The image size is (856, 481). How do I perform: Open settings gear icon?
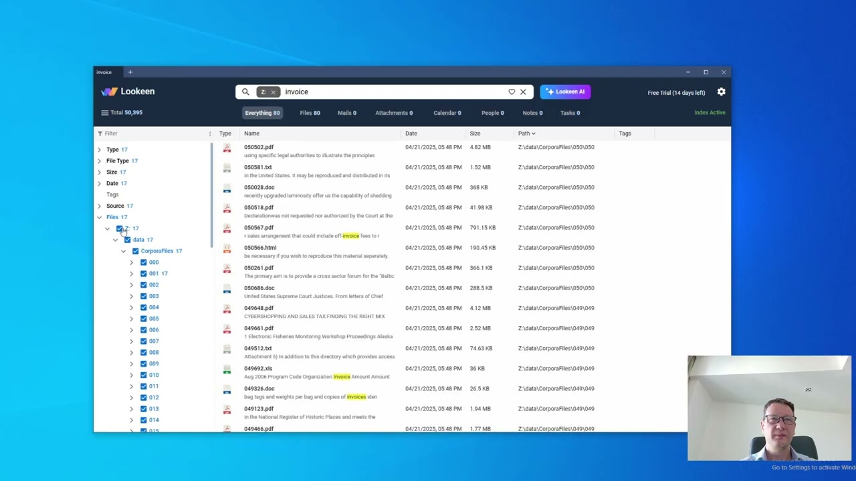click(721, 92)
